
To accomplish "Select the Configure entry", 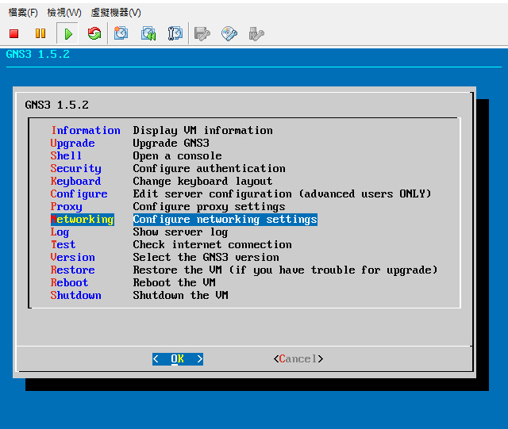I will 79,194.
